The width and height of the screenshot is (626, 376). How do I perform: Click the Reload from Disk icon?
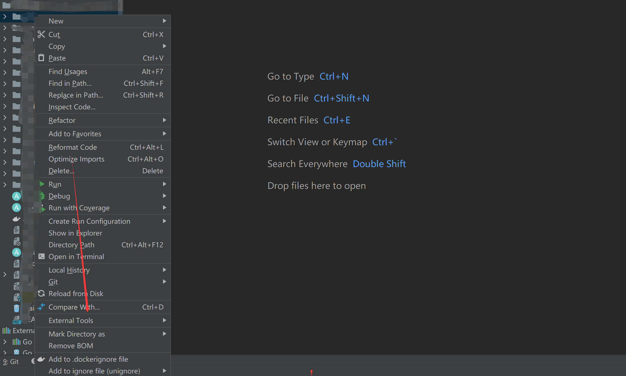(x=41, y=293)
